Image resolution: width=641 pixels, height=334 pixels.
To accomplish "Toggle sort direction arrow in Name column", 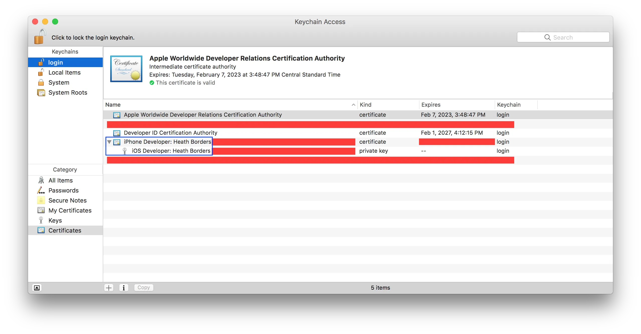I will (353, 105).
